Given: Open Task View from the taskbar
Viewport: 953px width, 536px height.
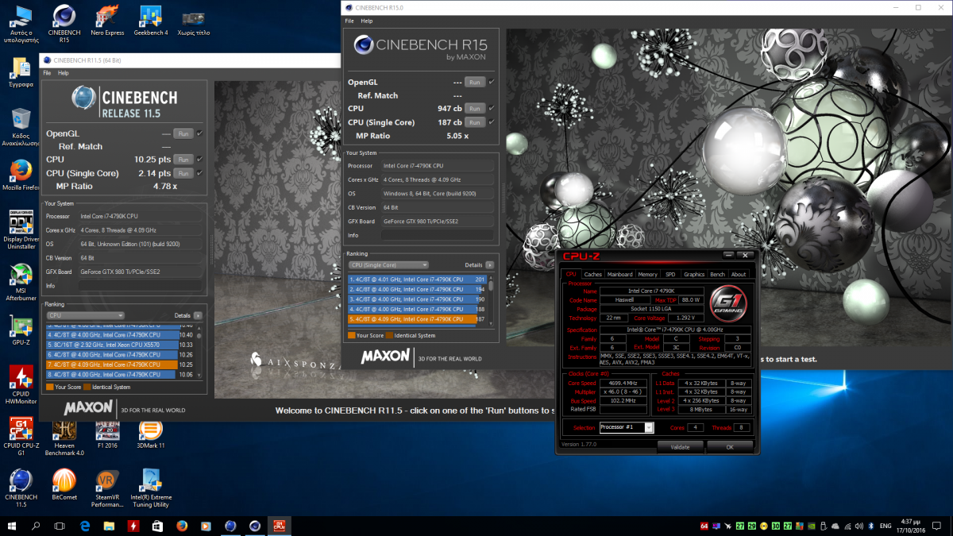Looking at the screenshot, I should [x=60, y=525].
